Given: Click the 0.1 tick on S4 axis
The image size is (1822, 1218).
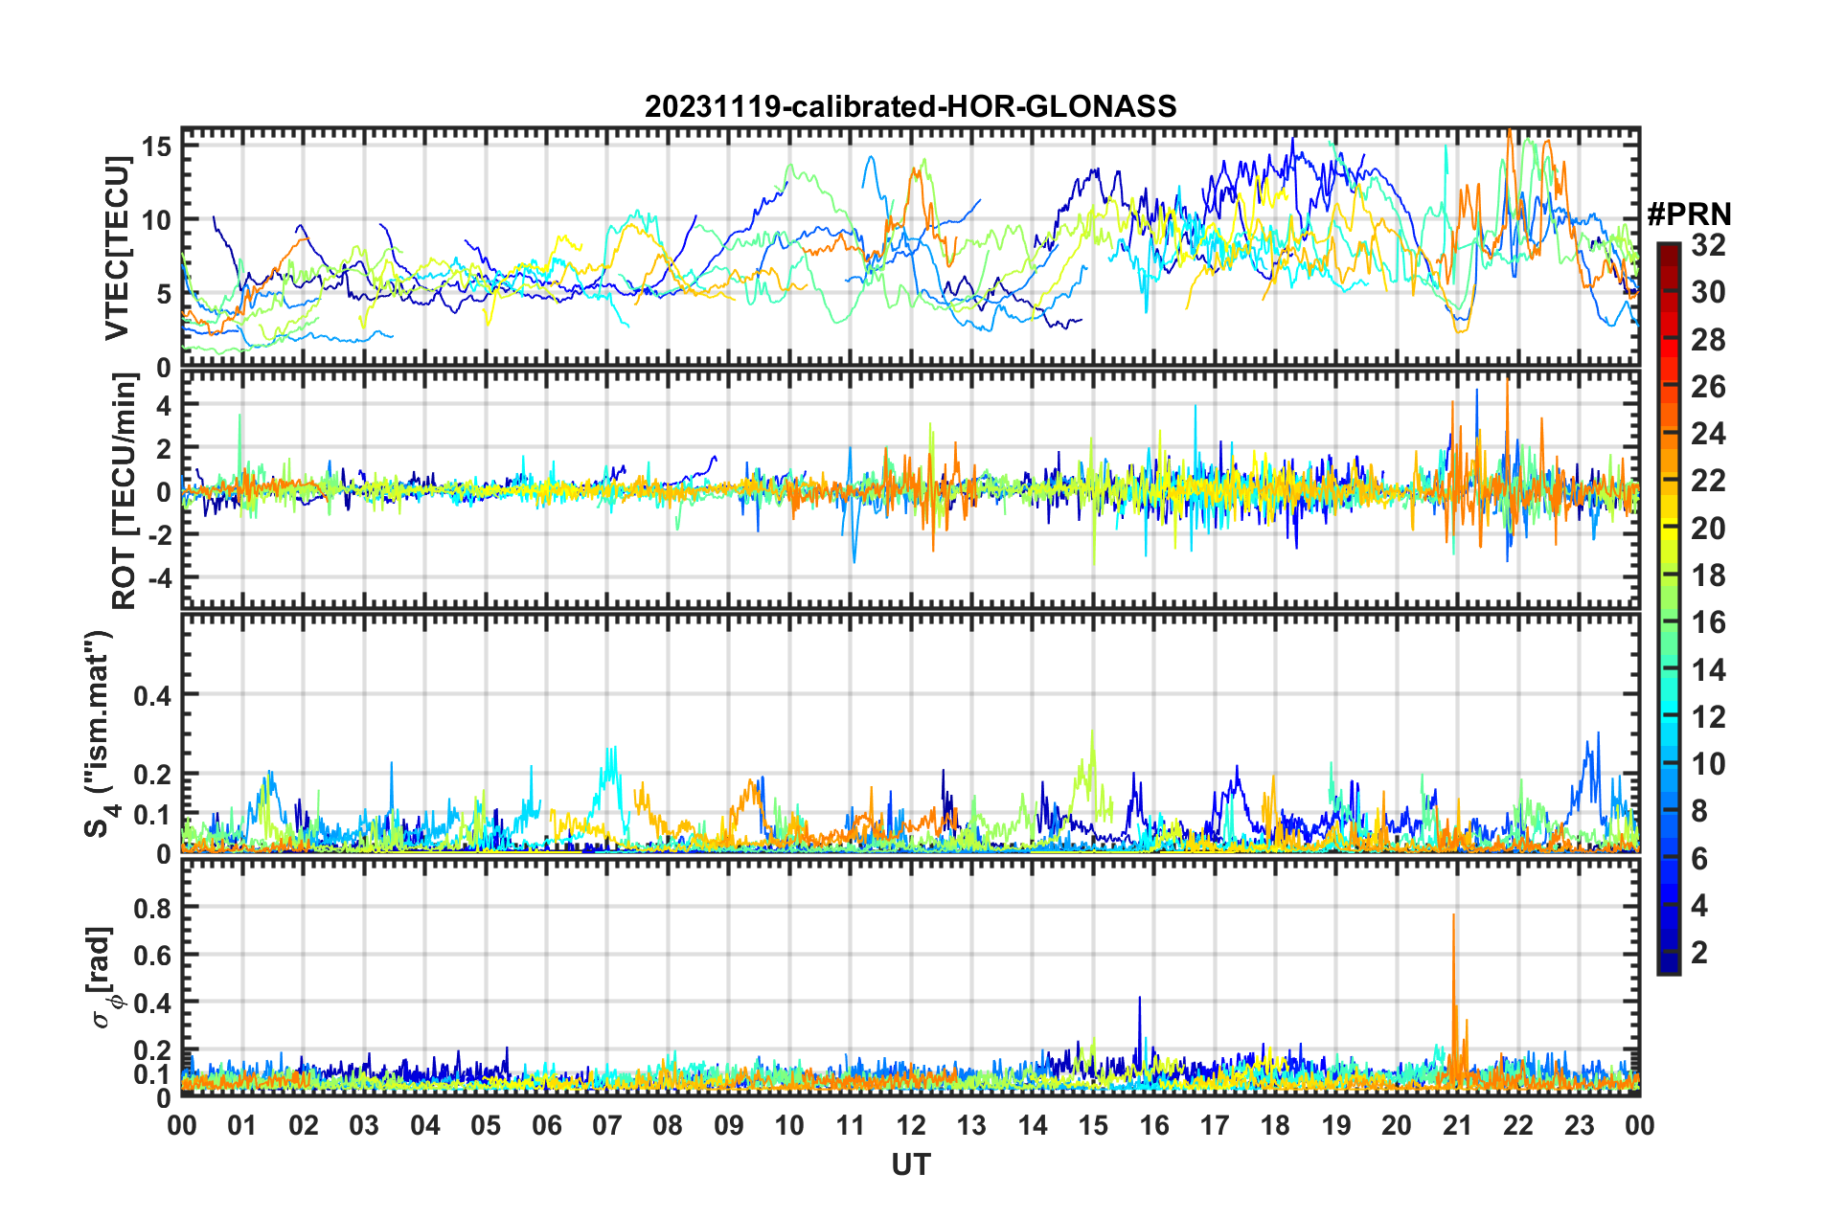Looking at the screenshot, I should coord(152,814).
